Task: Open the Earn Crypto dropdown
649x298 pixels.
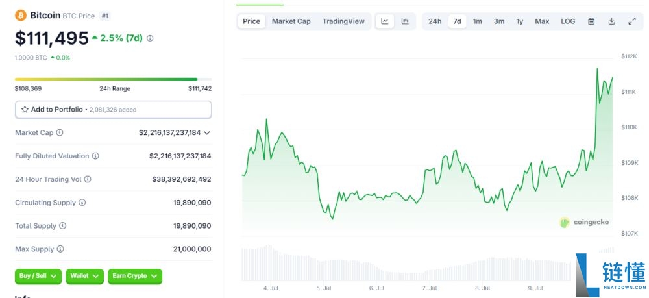Action: [134, 276]
